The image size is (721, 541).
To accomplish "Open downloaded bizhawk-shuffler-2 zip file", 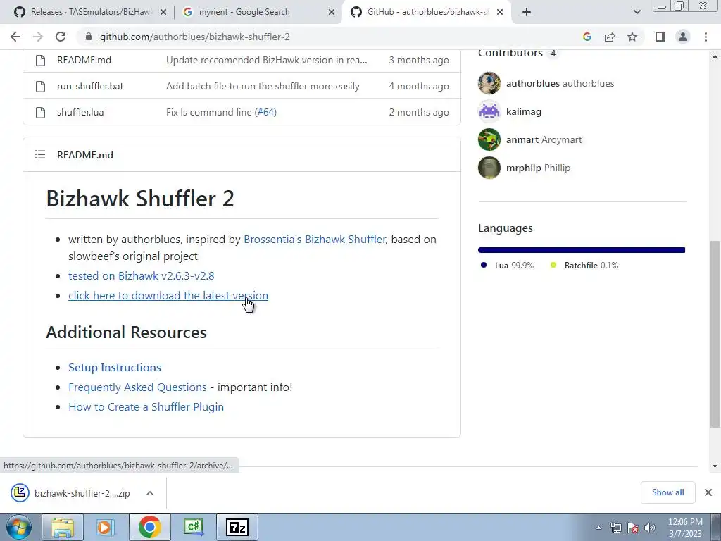I will (x=70, y=493).
